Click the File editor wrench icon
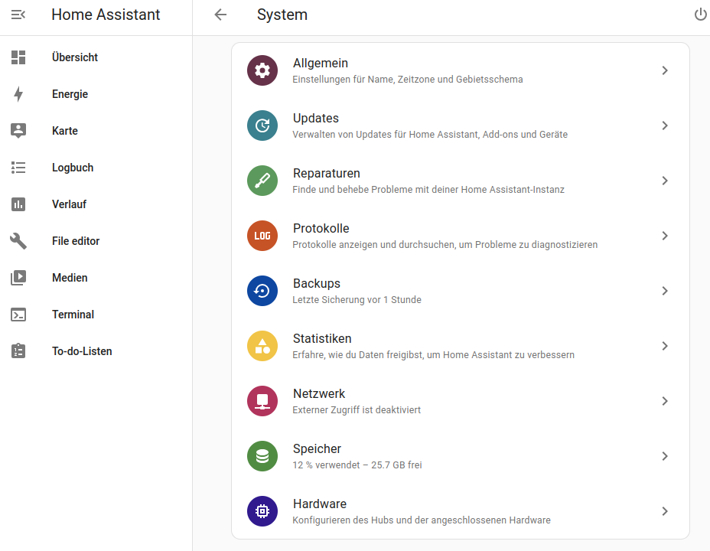 18,241
